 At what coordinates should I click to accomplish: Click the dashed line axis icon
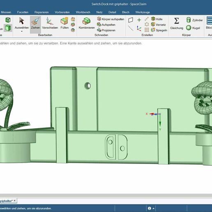coord(131,28)
